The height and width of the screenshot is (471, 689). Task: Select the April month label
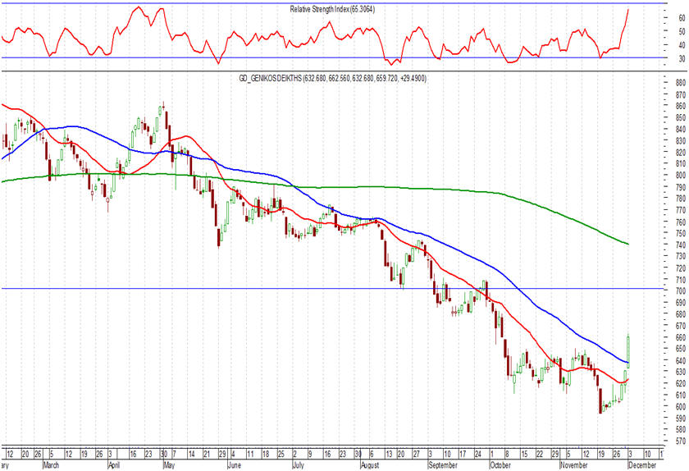click(114, 464)
